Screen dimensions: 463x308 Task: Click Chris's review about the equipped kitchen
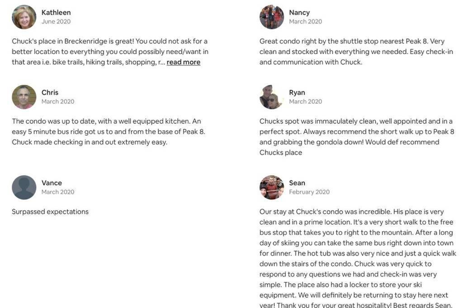click(x=109, y=132)
